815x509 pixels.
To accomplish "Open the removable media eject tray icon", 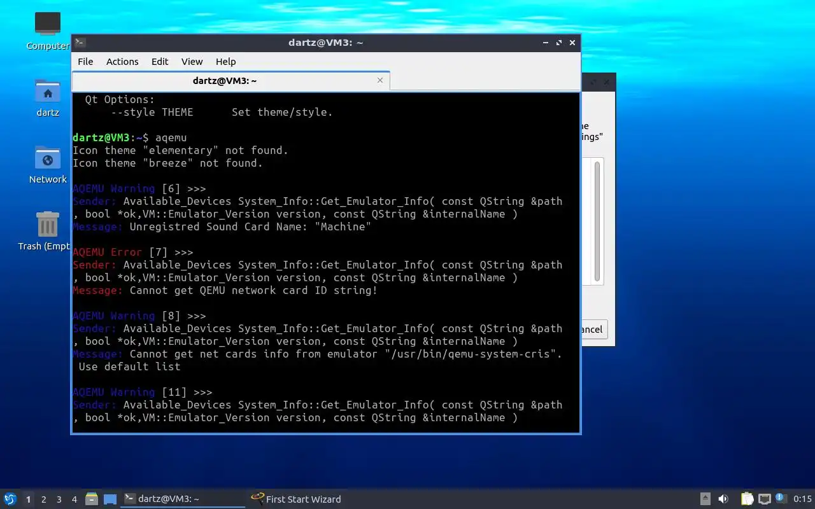I will [x=705, y=499].
